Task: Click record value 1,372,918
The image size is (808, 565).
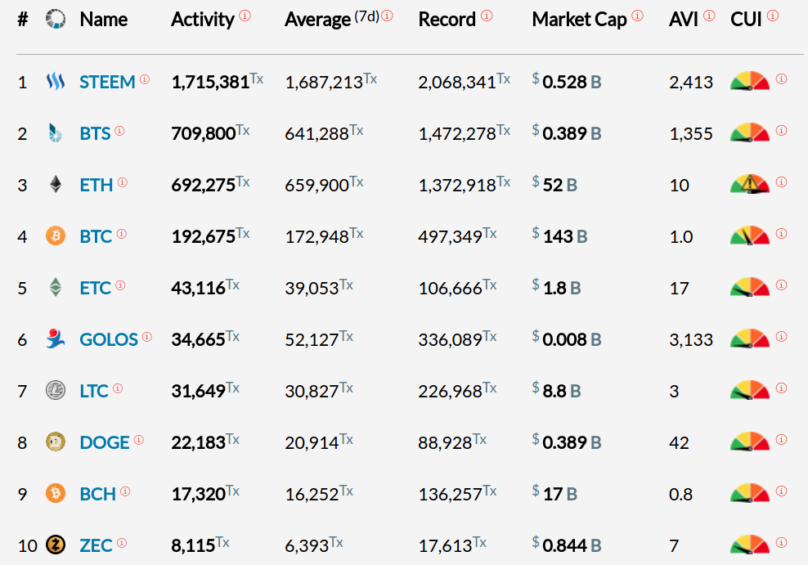Action: [x=457, y=185]
